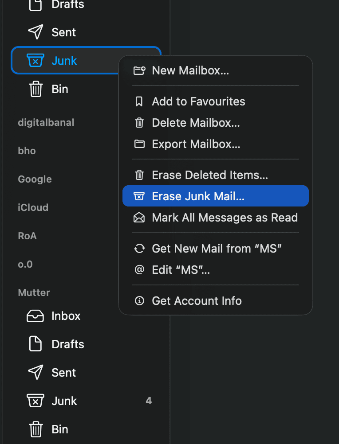The height and width of the screenshot is (444, 339).
Task: Choose Export Mailbox option
Action: [215, 144]
